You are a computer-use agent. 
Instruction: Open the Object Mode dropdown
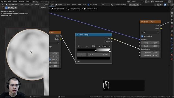point(12,5)
